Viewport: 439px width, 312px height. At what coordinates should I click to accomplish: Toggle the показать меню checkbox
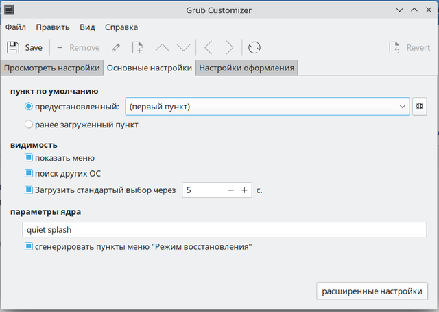tap(29, 158)
